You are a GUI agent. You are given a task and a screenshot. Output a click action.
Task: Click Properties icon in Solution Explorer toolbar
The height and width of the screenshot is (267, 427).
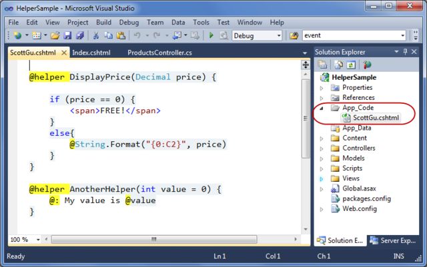click(x=323, y=65)
